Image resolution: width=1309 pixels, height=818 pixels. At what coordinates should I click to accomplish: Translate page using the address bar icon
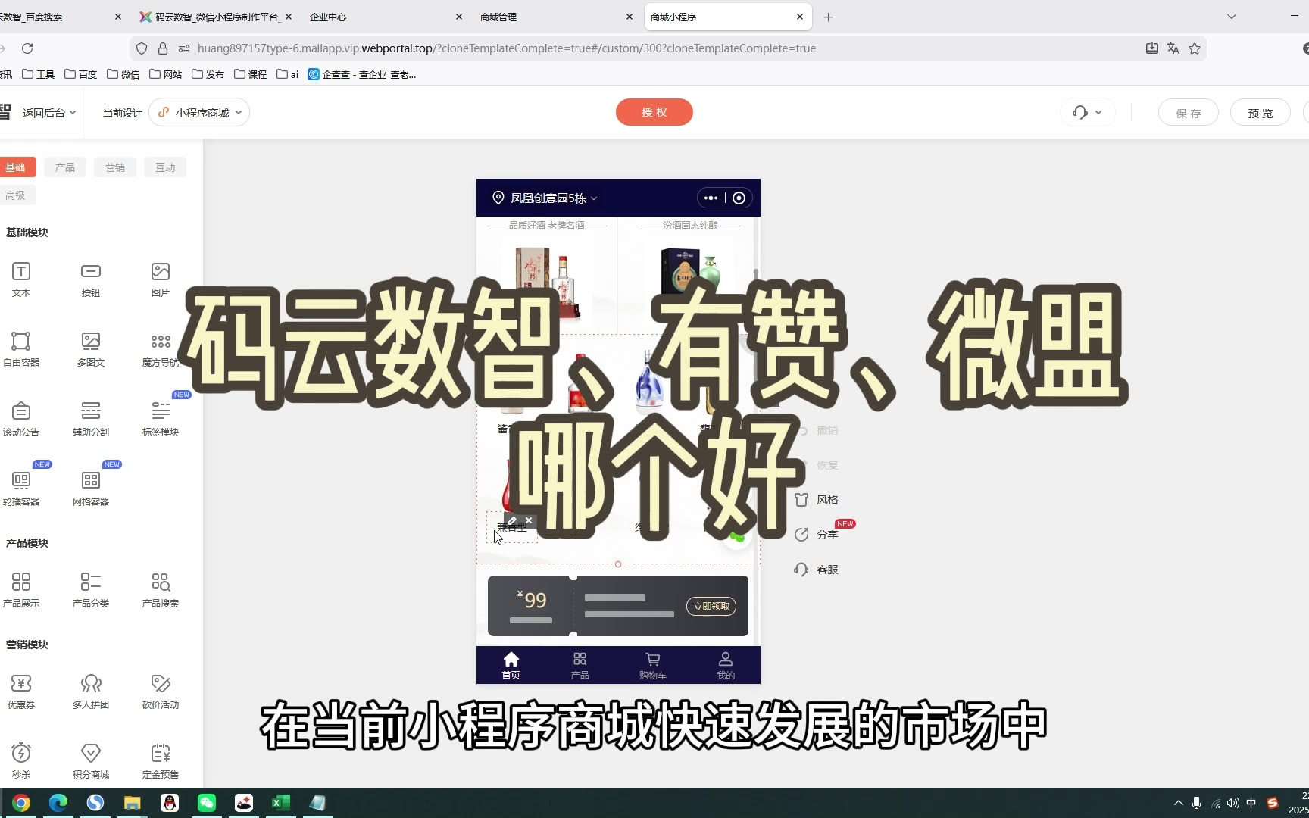tap(1173, 48)
